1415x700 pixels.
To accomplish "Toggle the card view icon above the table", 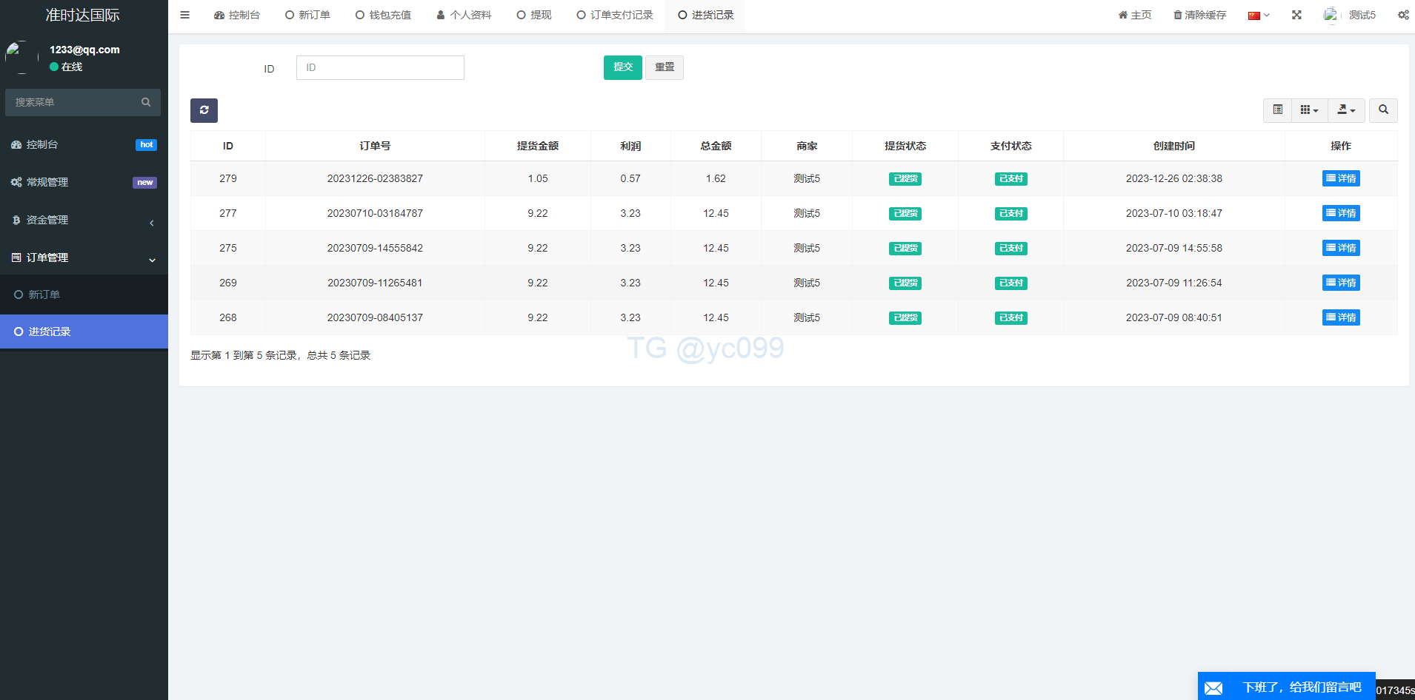I will 1276,110.
